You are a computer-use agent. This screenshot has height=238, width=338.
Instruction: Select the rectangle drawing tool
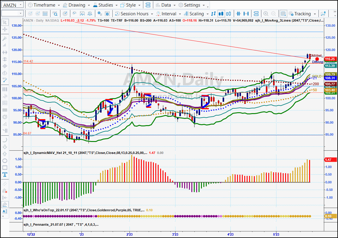tap(5, 167)
